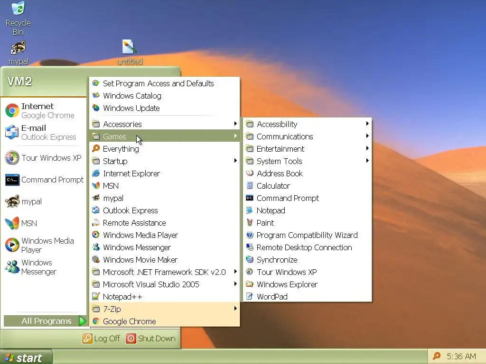Open Windows Messenger in left pane
Screen dimensions: 486x364
click(x=43, y=267)
